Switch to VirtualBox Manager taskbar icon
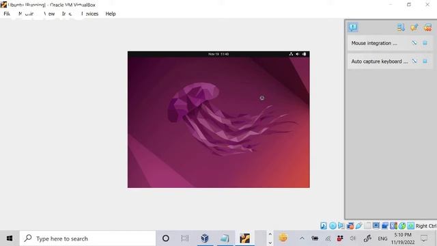The height and width of the screenshot is (246, 437). tap(205, 238)
